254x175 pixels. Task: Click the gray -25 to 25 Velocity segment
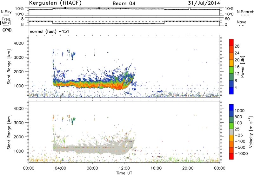pos(231,132)
